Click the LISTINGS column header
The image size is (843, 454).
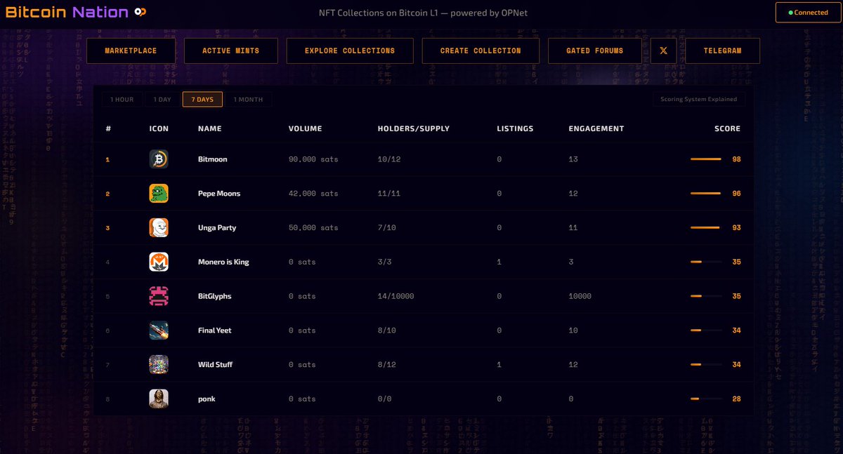coord(515,128)
